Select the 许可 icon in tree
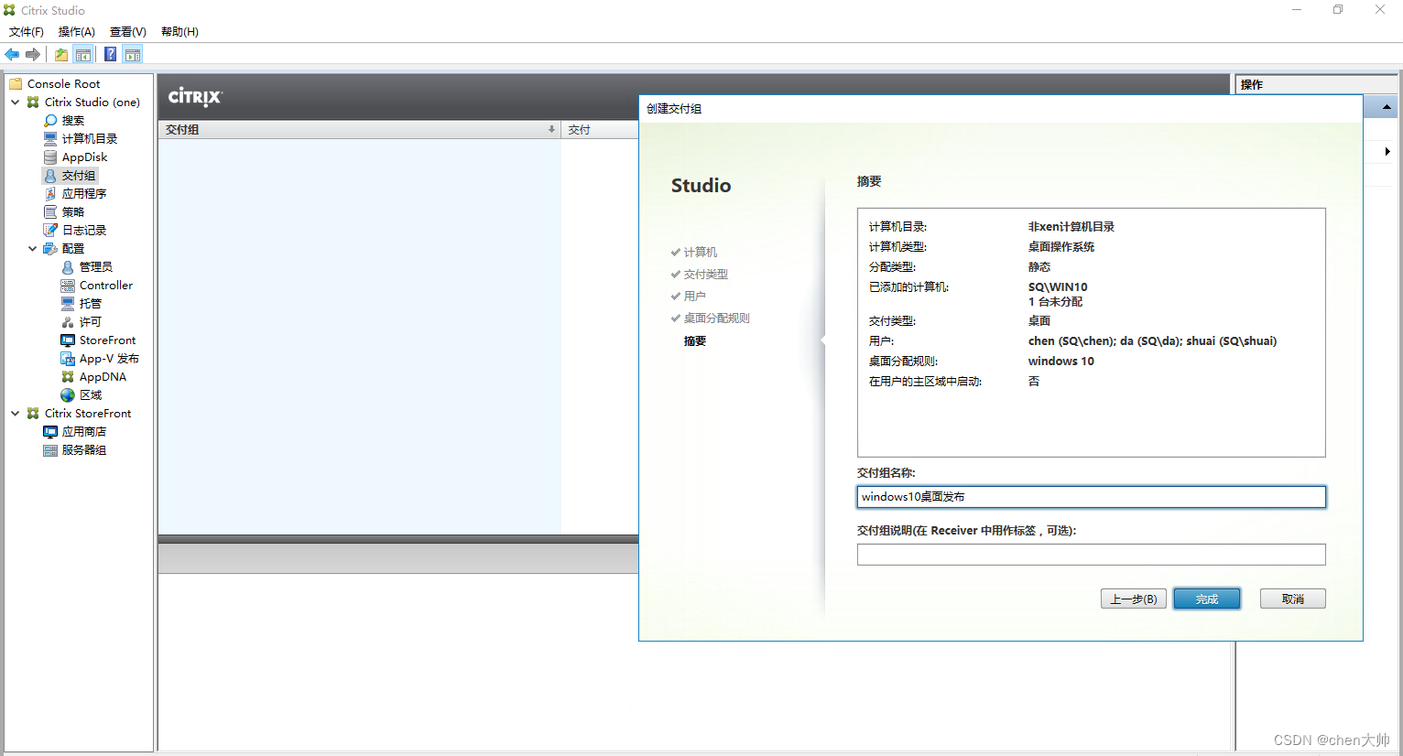The height and width of the screenshot is (756, 1403). click(68, 322)
